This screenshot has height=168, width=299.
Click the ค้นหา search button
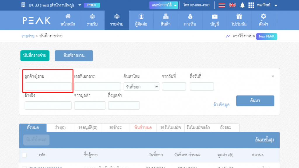255,101
